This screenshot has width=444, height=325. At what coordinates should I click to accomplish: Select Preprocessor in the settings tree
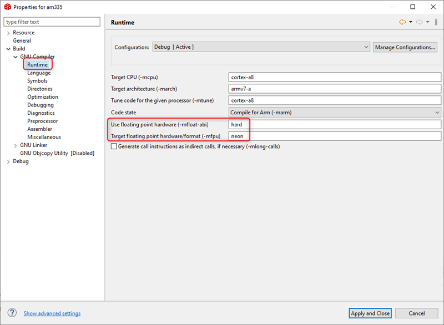pyautogui.click(x=42, y=121)
